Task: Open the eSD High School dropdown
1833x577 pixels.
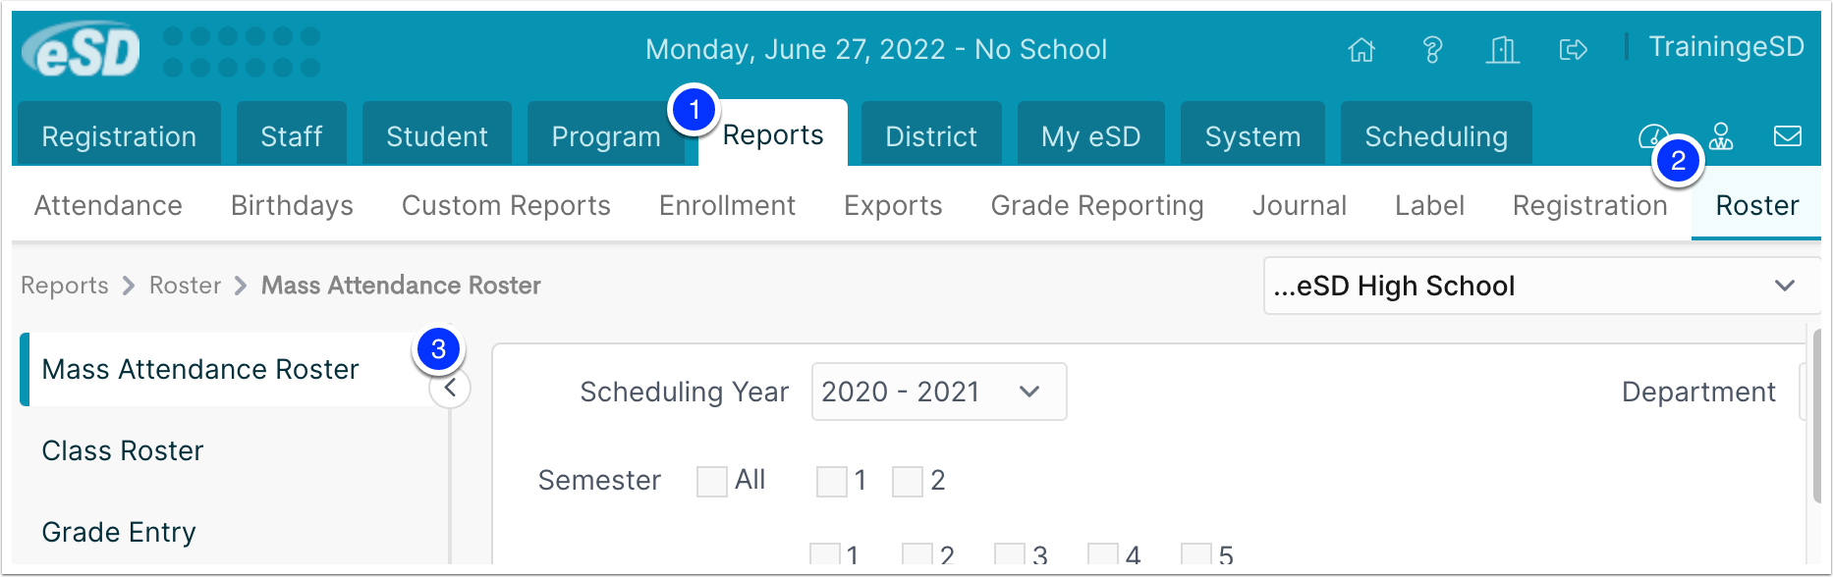Action: coord(1541,286)
